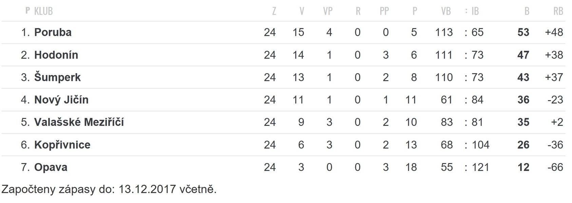Click Poruba's 53 points value
The image size is (572, 203).
[x=523, y=32]
